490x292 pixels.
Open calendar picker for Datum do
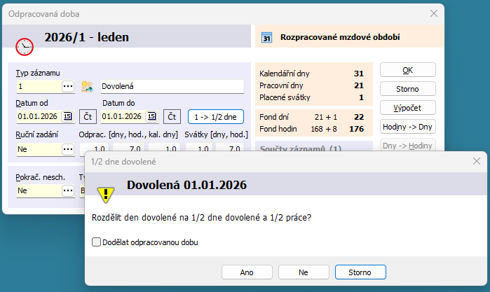pos(155,116)
